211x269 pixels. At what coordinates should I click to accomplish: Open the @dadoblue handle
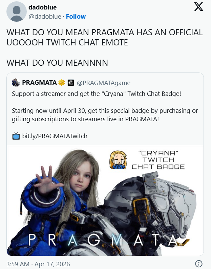coord(45,17)
